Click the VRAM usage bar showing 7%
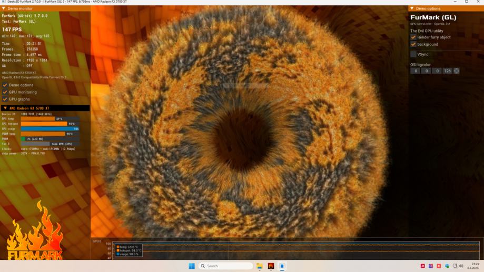This screenshot has width=484, height=272. (x=50, y=139)
